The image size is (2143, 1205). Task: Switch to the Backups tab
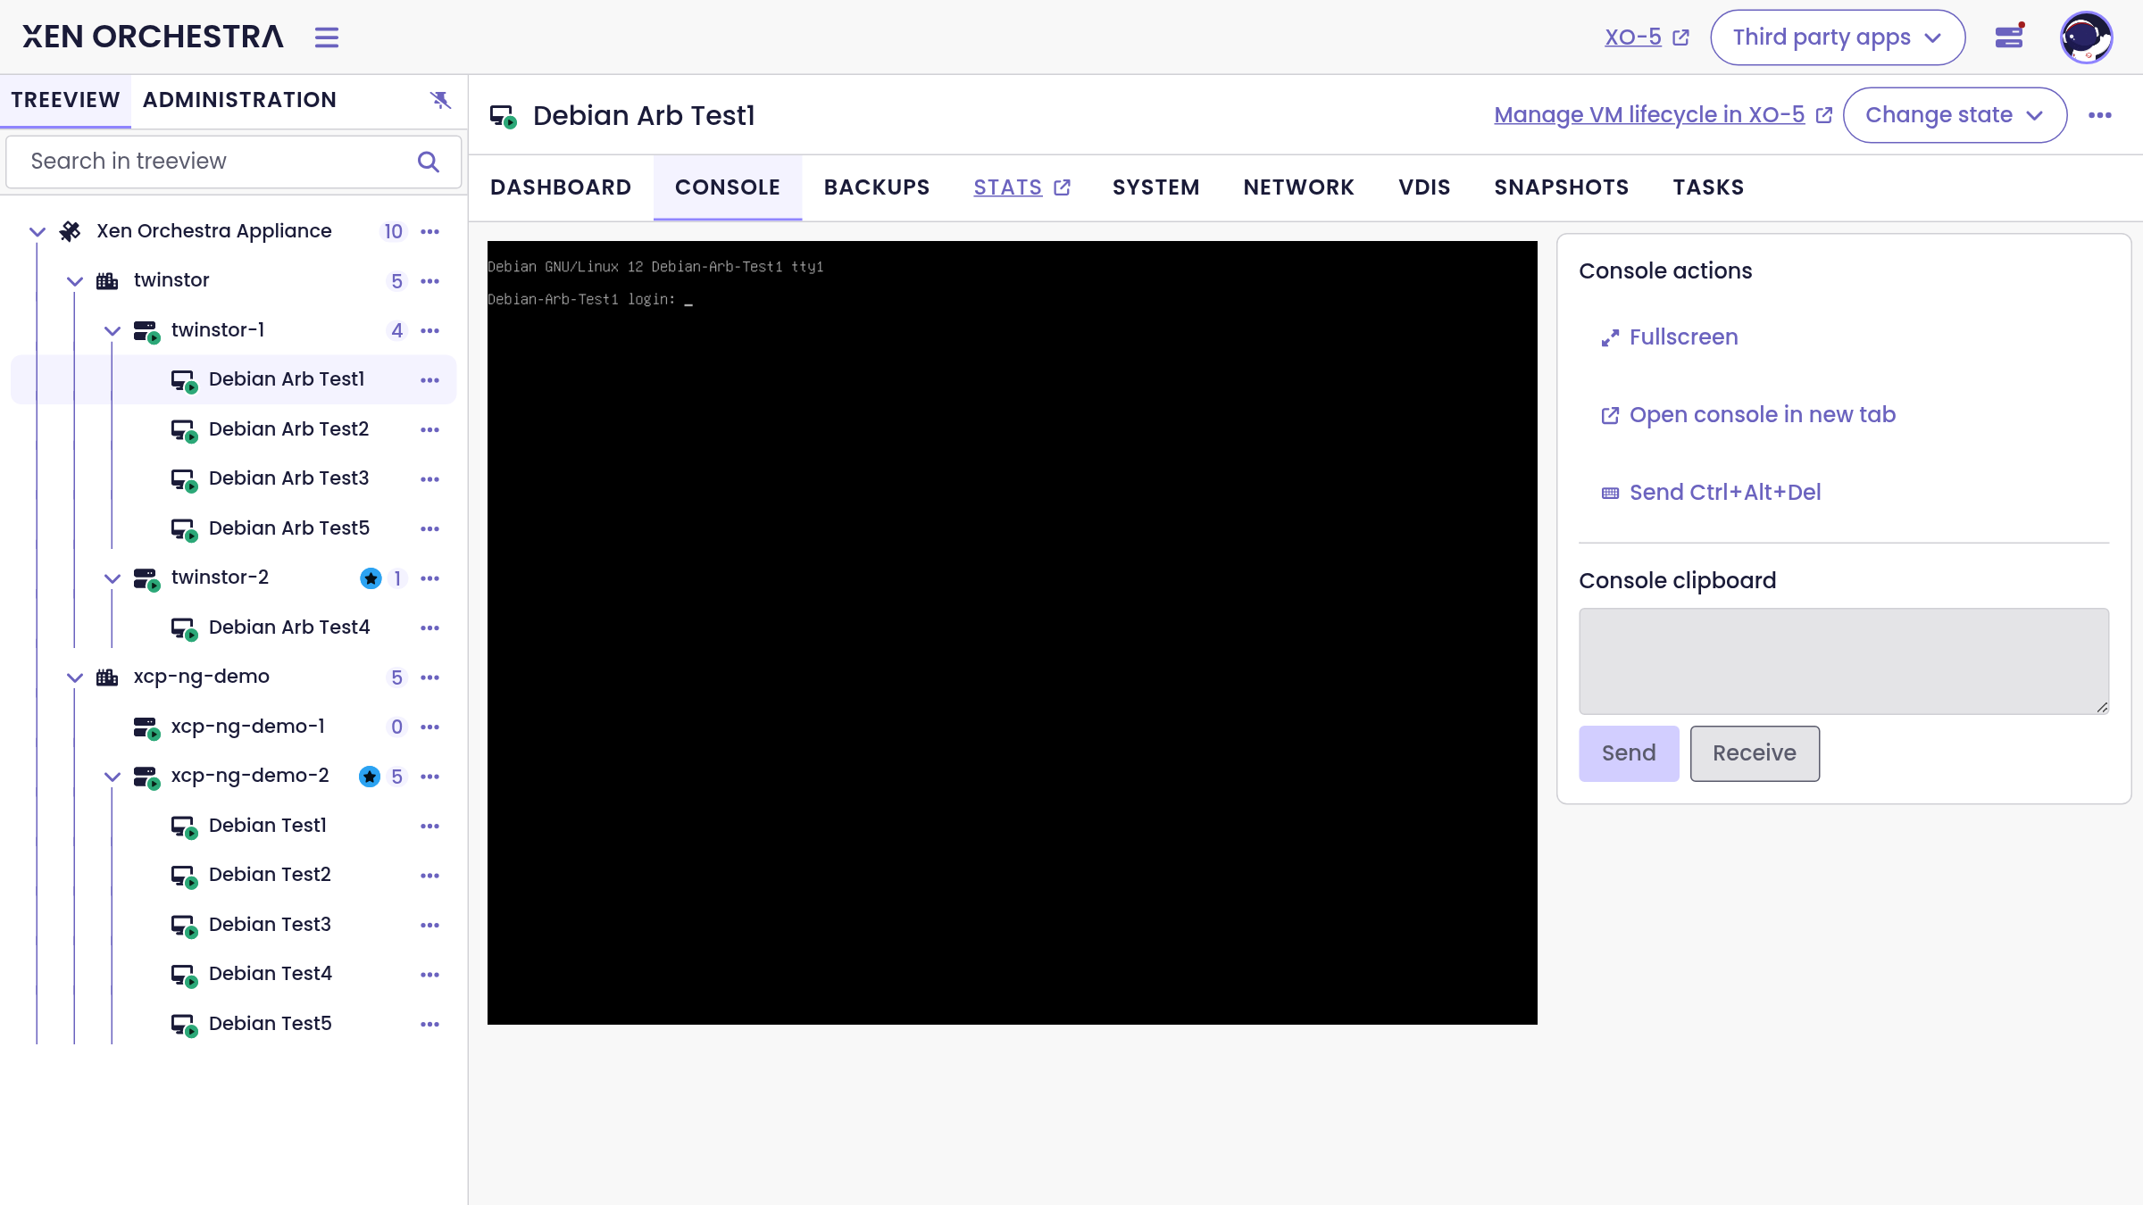[x=877, y=187]
